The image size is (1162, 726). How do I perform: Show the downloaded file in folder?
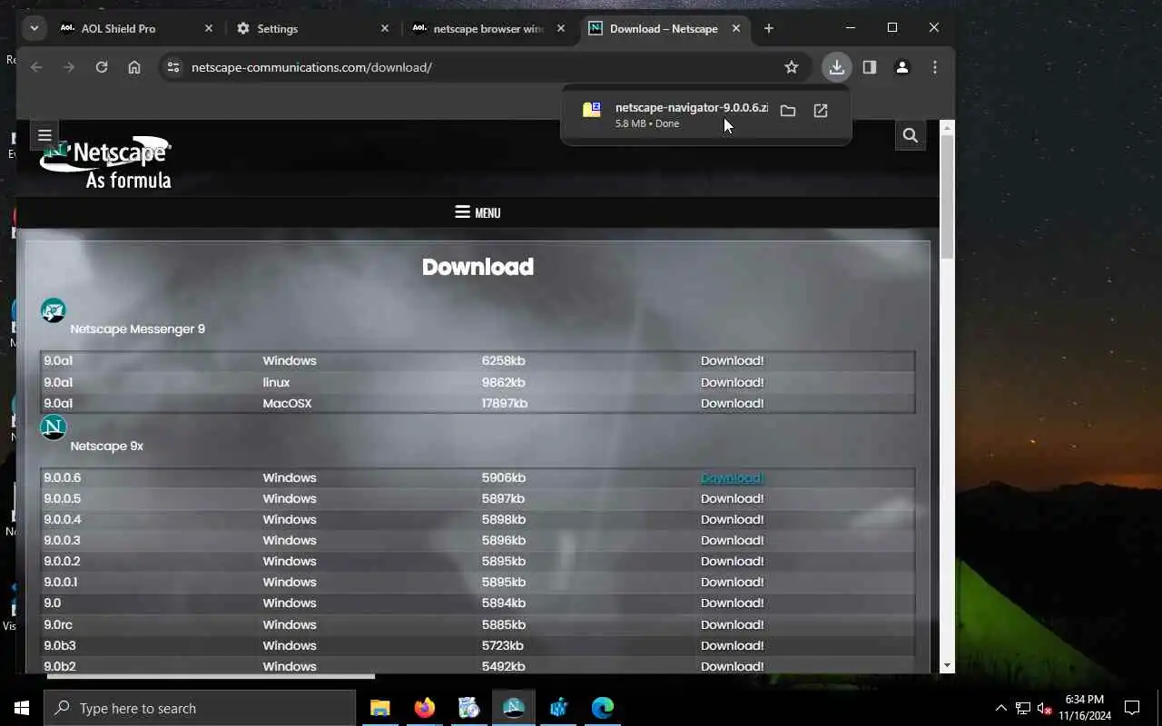point(788,111)
